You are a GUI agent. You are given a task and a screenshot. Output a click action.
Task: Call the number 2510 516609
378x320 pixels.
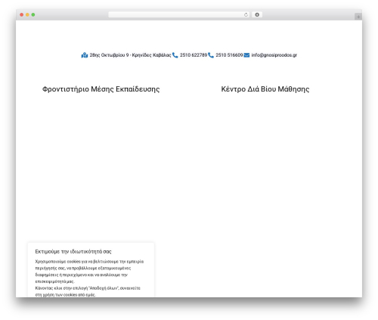[229, 55]
